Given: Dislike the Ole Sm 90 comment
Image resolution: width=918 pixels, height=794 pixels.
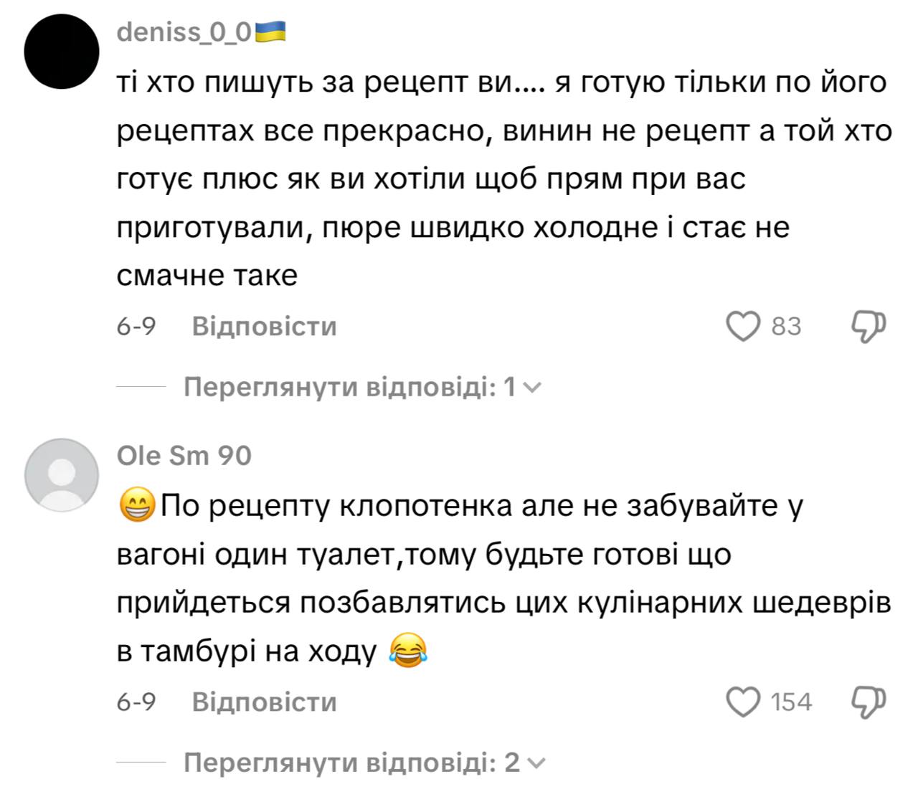Looking at the screenshot, I should (869, 702).
